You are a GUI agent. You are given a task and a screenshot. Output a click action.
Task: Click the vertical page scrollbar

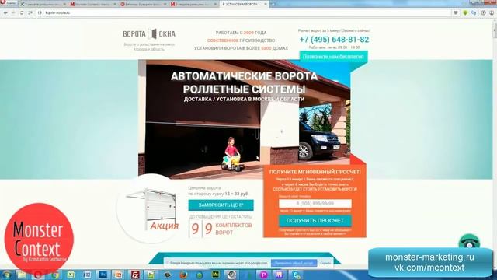[495, 143]
